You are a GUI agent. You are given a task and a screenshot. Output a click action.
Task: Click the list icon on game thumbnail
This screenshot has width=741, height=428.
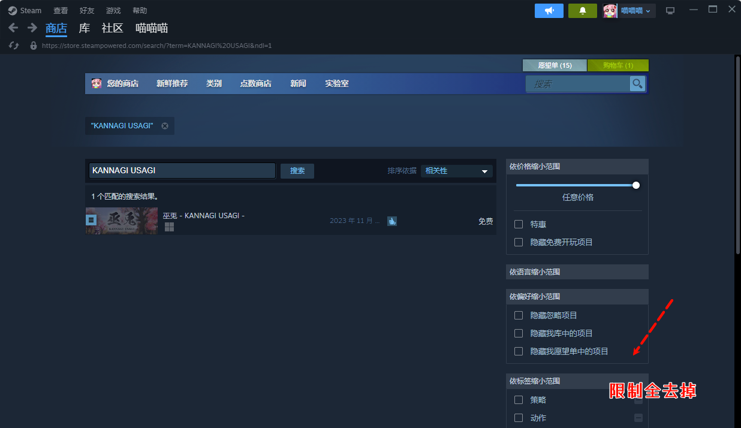click(x=91, y=220)
